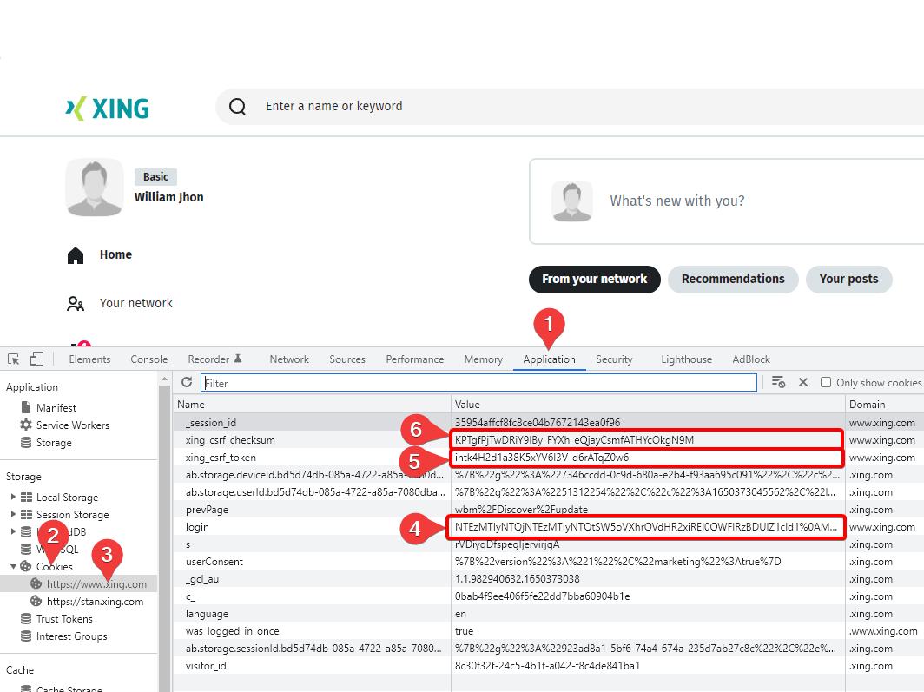Select the xing_csrf_token cookie name
The width and height of the screenshot is (924, 692).
coord(221,458)
